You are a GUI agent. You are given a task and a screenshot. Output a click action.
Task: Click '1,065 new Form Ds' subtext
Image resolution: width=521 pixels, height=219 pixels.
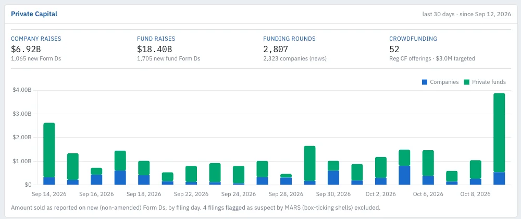(36, 58)
